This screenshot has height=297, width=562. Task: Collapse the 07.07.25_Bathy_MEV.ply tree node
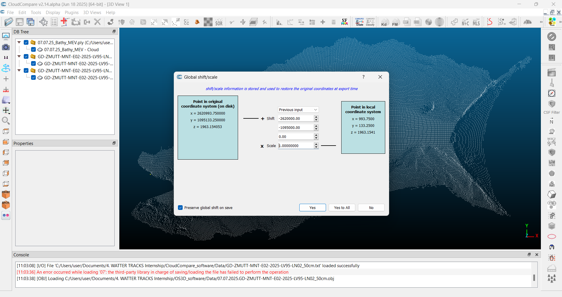pos(19,43)
